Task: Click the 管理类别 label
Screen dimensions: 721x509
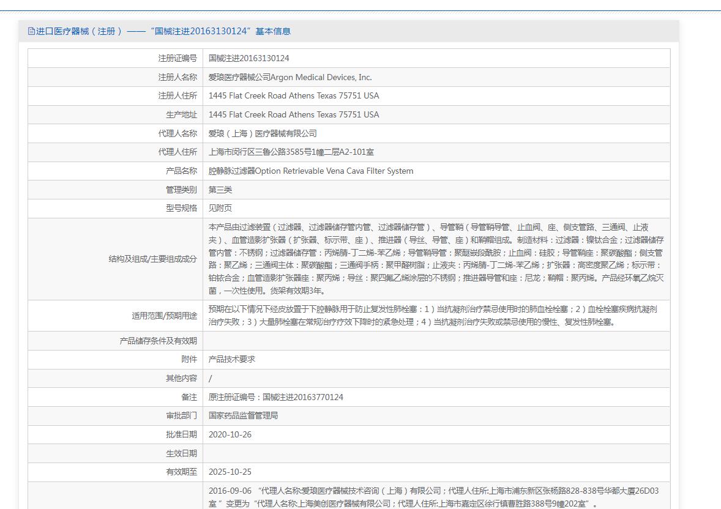Action: 181,190
